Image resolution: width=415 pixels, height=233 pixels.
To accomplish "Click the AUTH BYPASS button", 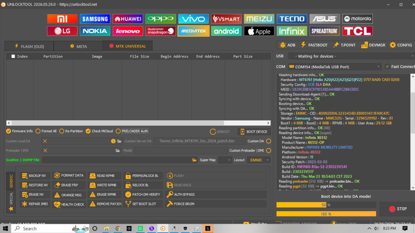I will [x=216, y=195].
